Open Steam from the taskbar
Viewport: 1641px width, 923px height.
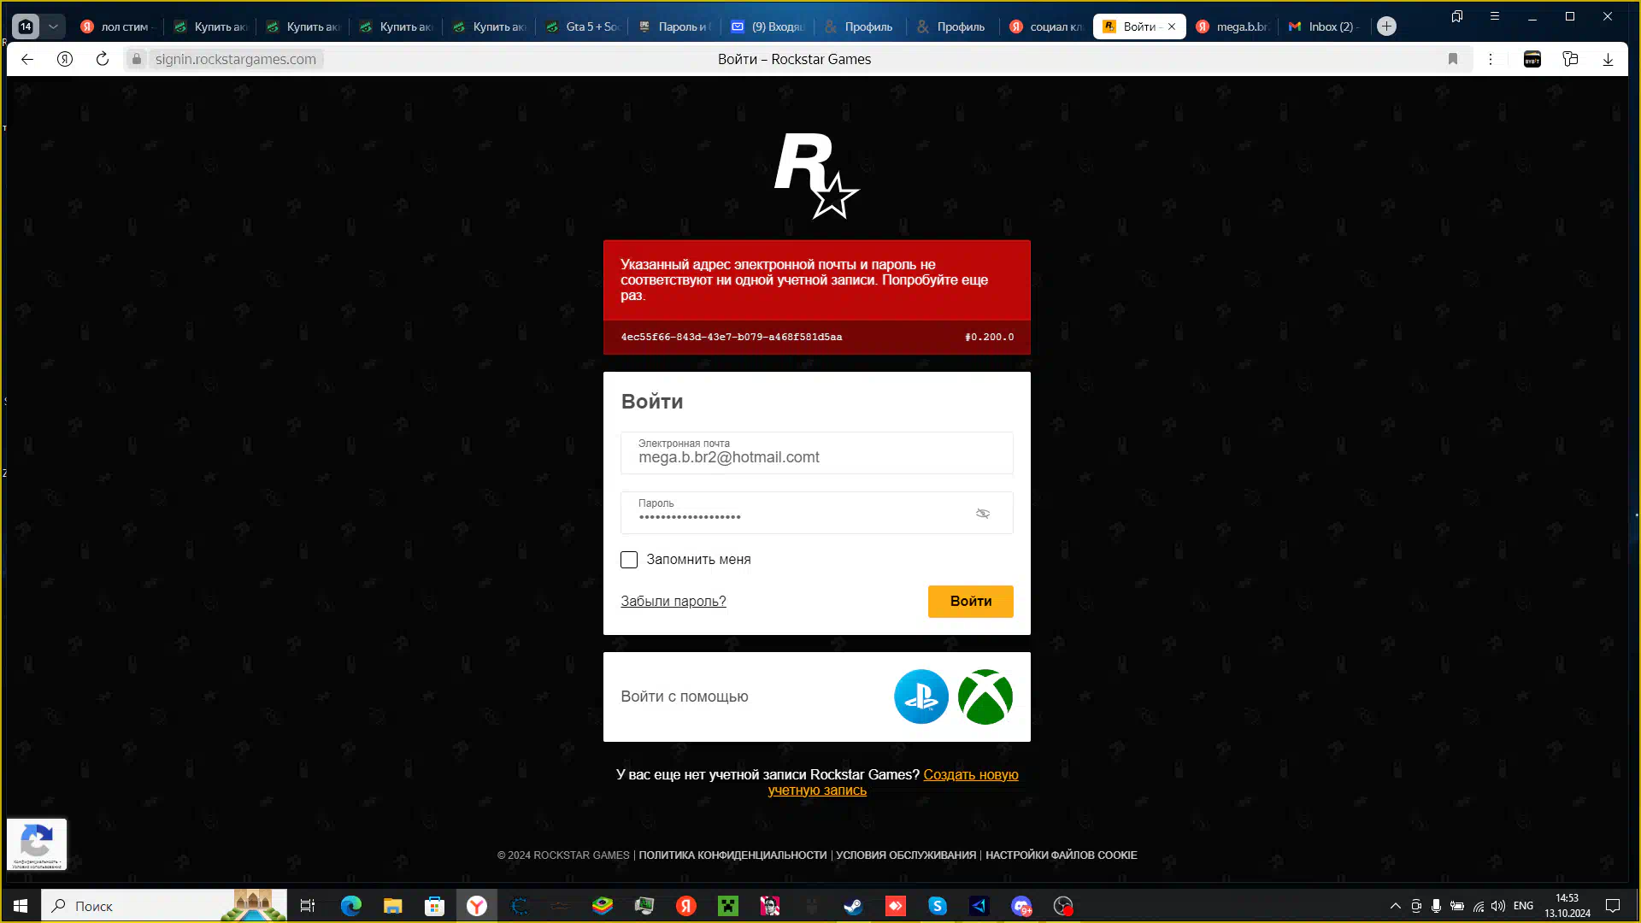pyautogui.click(x=853, y=906)
